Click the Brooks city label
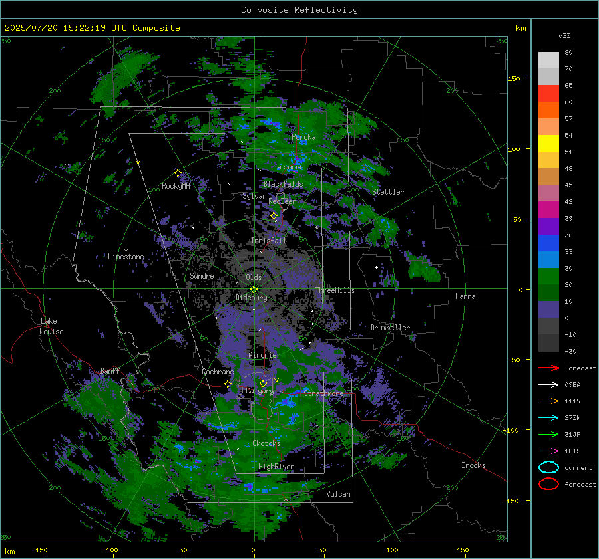Image resolution: width=599 pixels, height=559 pixels. [473, 465]
